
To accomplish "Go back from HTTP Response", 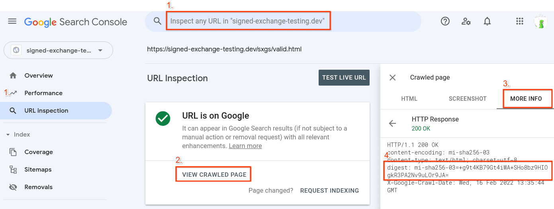I will tap(393, 123).
